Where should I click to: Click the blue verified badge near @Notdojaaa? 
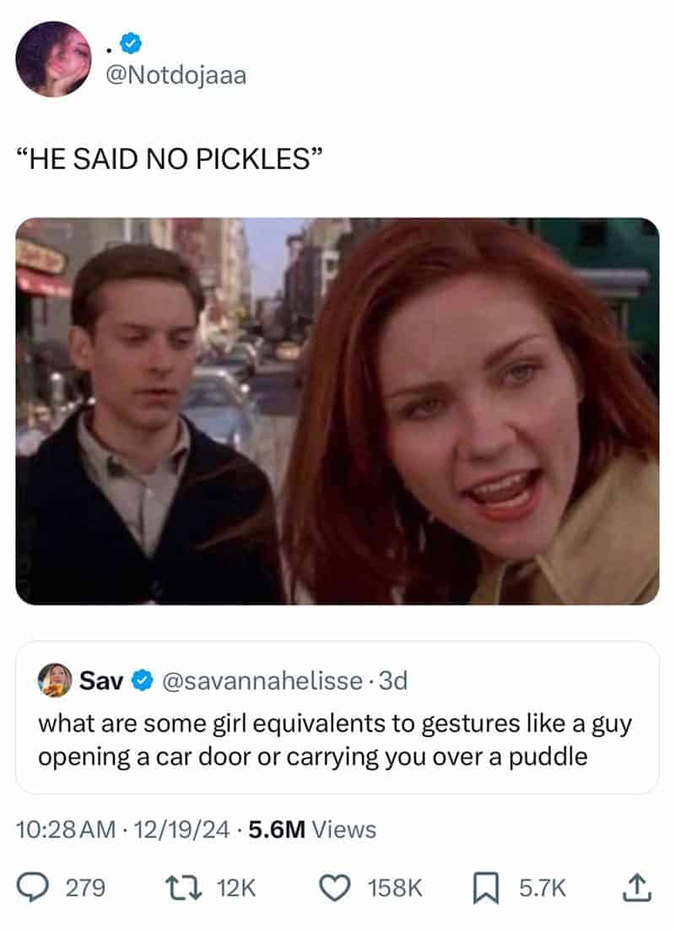(131, 43)
